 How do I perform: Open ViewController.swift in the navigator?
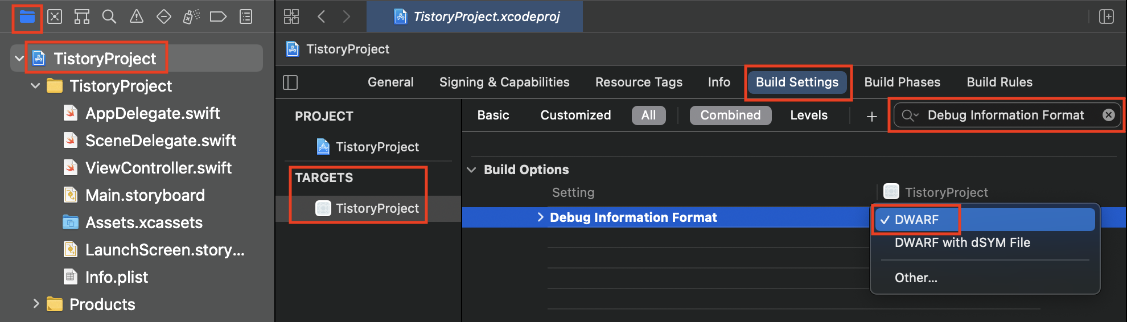[x=158, y=168]
